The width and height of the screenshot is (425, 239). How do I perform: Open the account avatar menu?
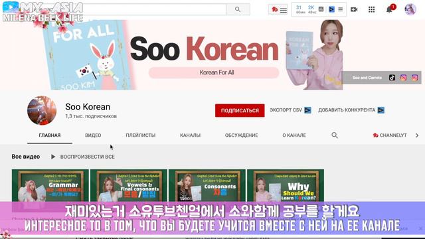coord(410,9)
